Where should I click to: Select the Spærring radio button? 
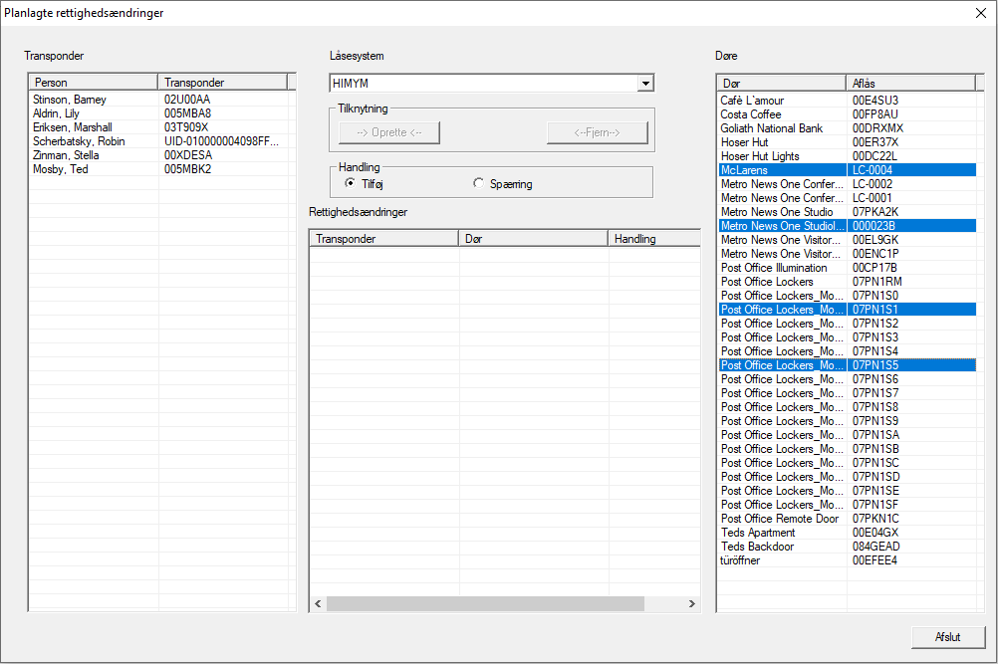point(478,183)
